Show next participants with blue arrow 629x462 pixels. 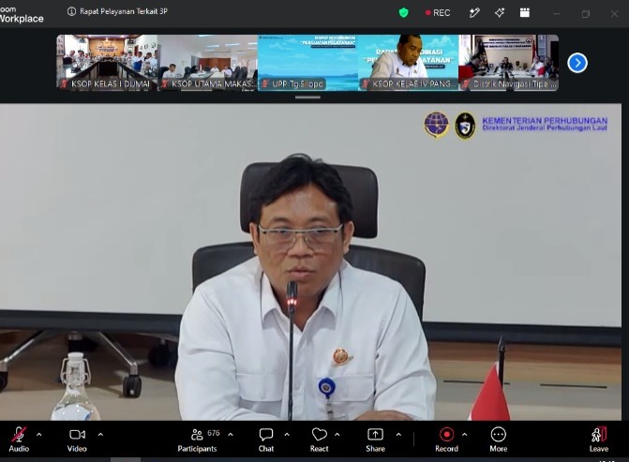click(x=577, y=63)
